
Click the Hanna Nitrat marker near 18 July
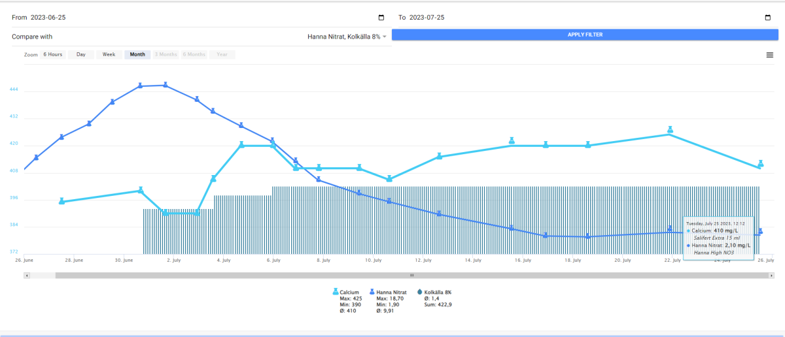tap(588, 236)
